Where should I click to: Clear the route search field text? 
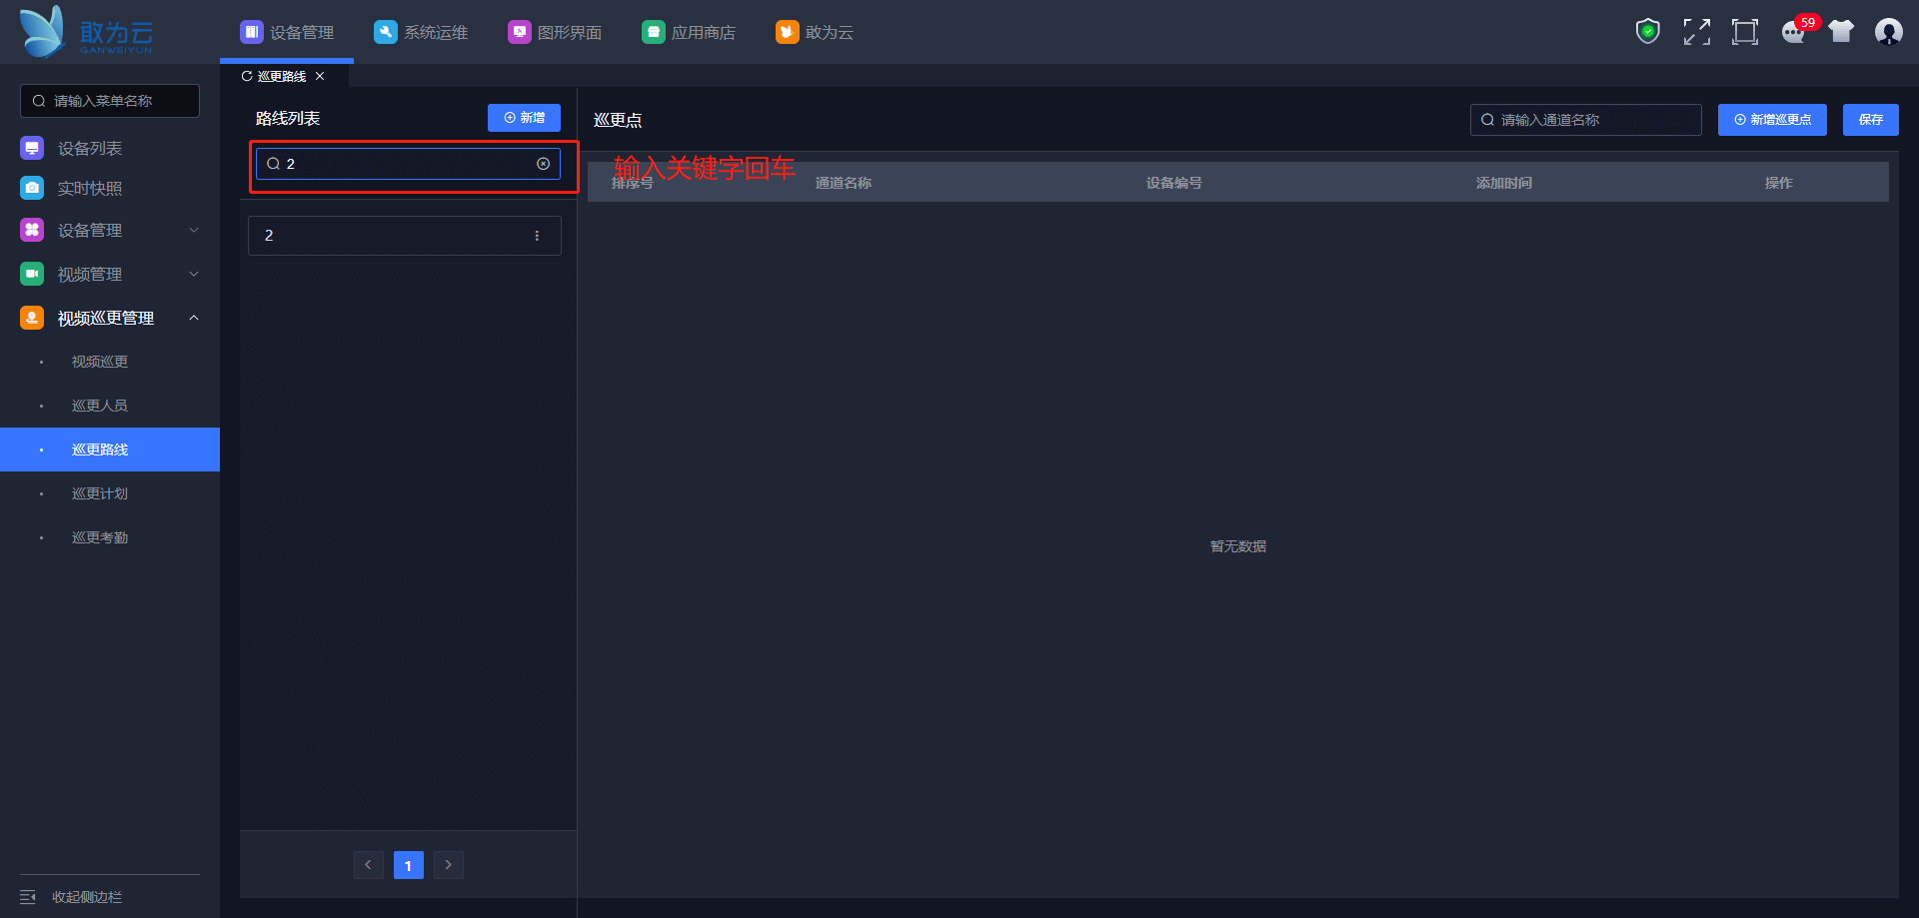(544, 164)
